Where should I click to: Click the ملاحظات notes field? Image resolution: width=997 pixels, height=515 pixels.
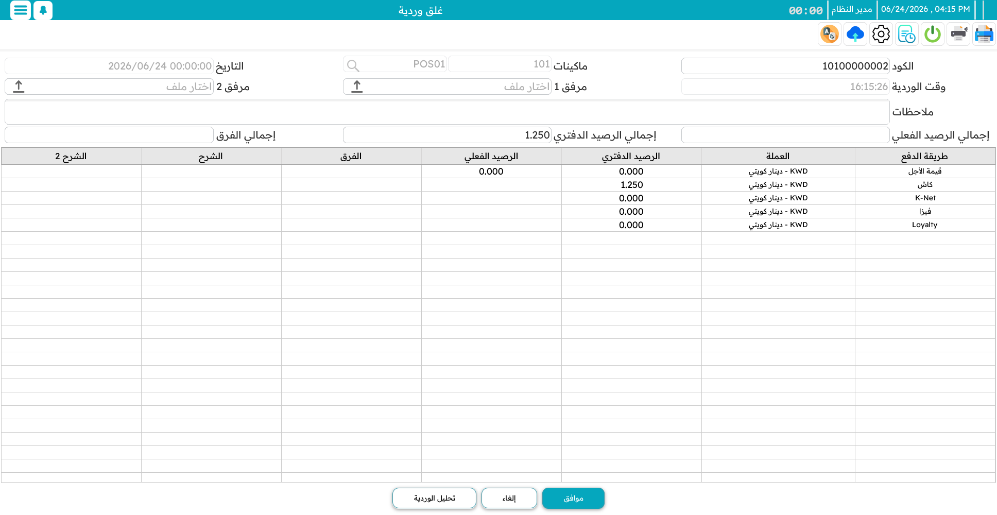click(447, 112)
